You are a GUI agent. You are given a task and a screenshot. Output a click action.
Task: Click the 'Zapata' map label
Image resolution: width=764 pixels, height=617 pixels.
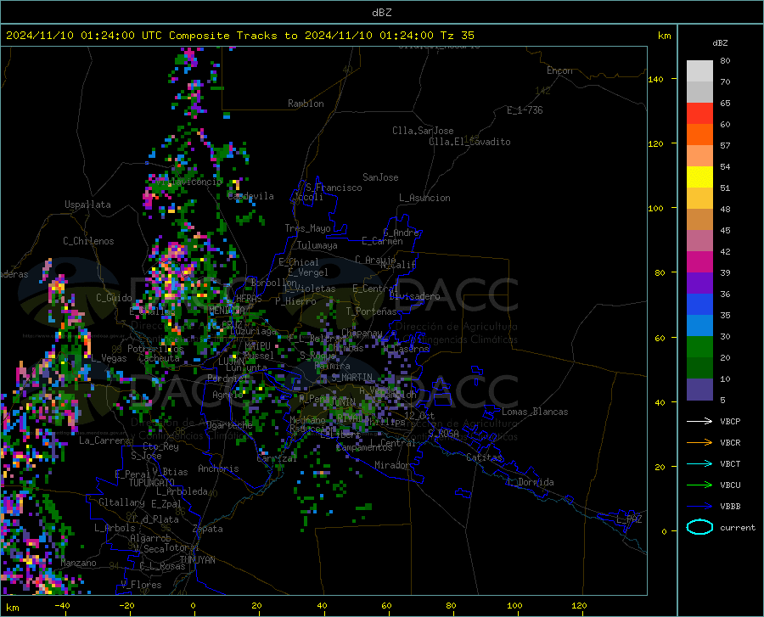(x=208, y=529)
